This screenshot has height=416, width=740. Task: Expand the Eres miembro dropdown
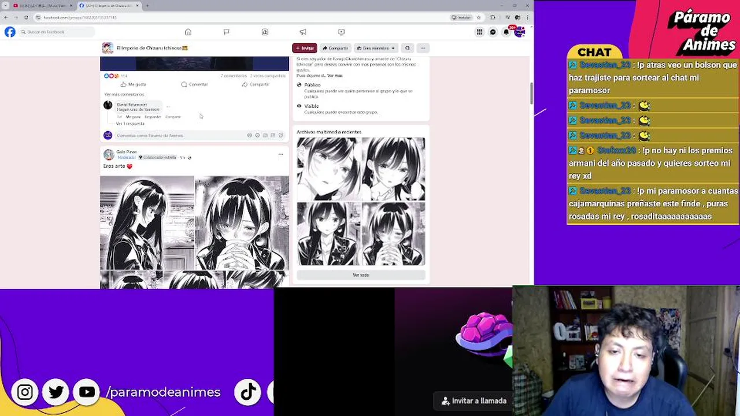click(x=376, y=48)
